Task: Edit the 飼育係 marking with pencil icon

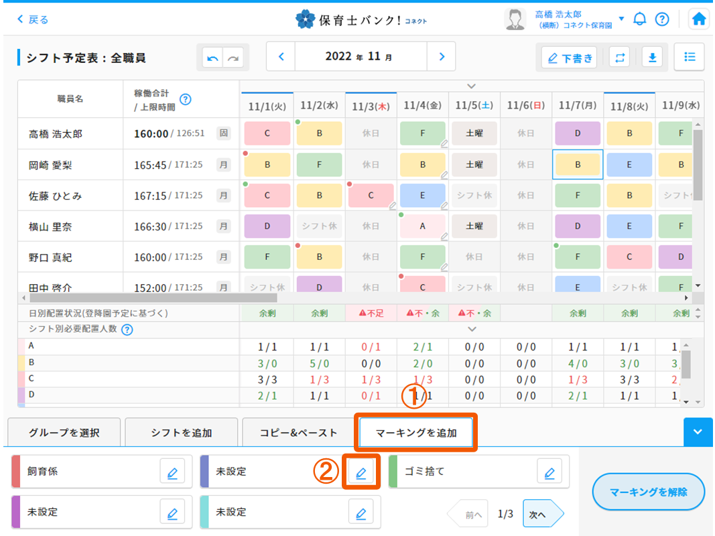Action: [172, 472]
